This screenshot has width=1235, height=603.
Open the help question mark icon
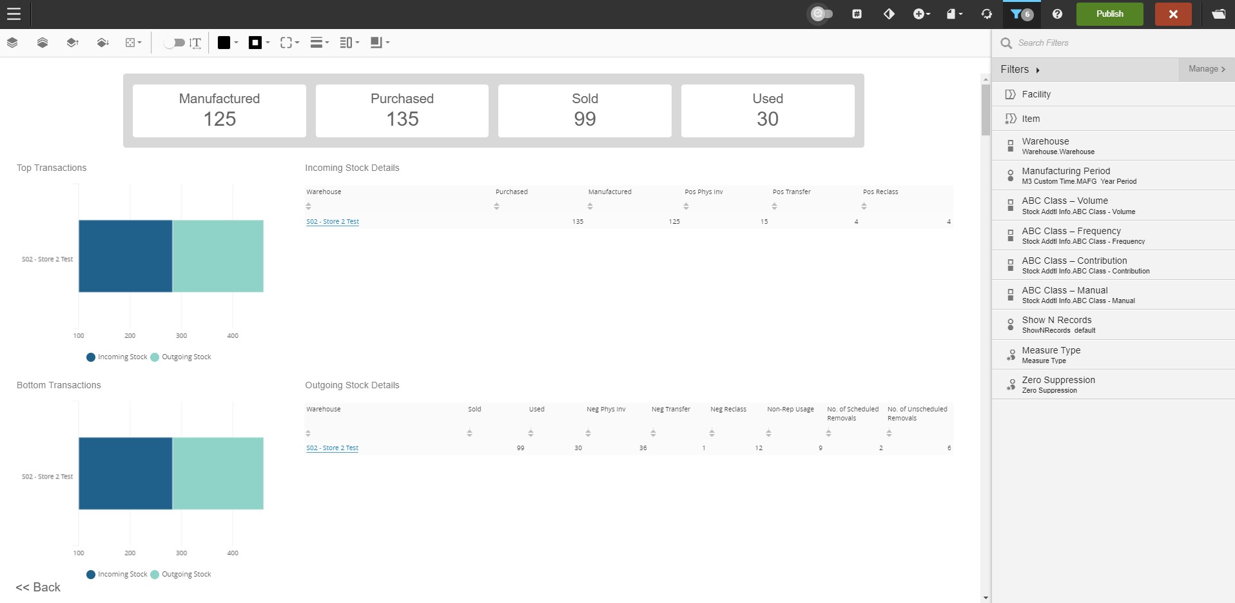1057,14
